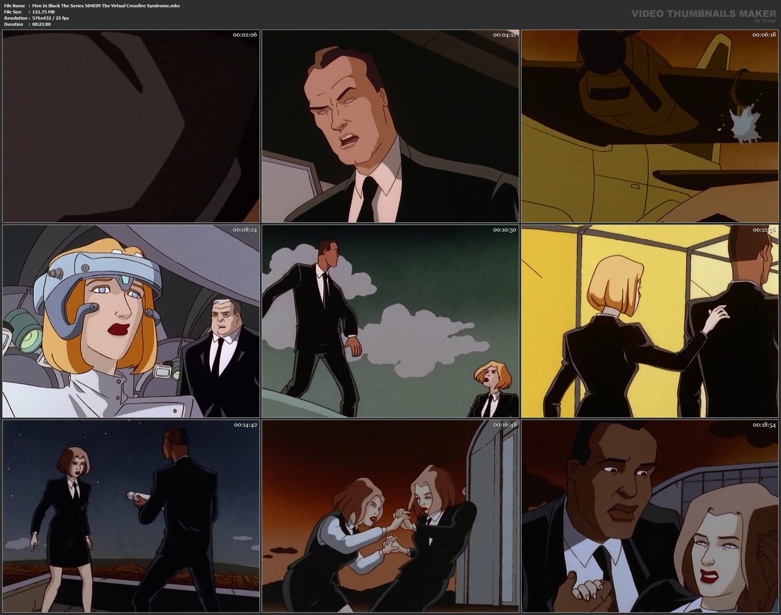Screen dimensions: 781x615
Task: Click the 00:16:48 timestamp label
Action: tap(505, 425)
